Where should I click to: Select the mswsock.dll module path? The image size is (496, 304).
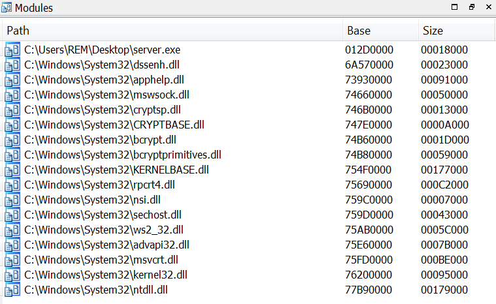click(x=107, y=95)
